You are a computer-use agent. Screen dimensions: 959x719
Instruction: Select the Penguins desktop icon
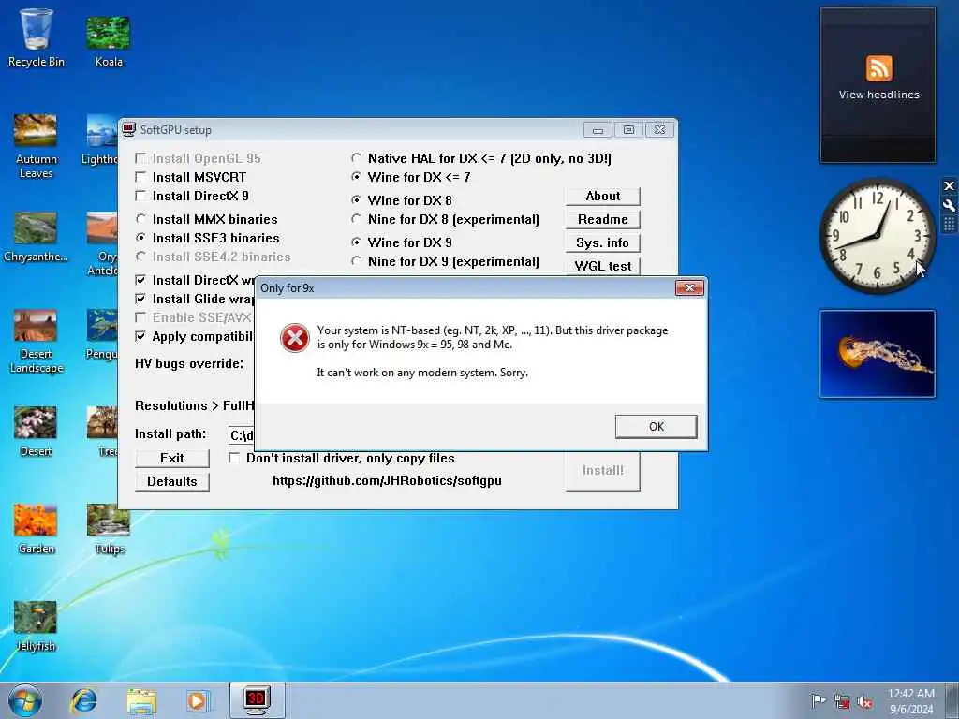point(101,334)
